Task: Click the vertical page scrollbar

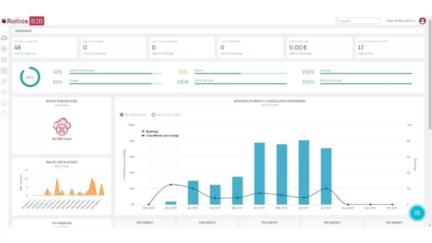Action: (x=430, y=76)
